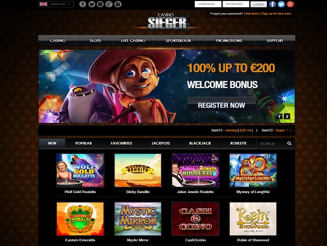
Task: Expand the Language dropdown
Action: pos(56,4)
